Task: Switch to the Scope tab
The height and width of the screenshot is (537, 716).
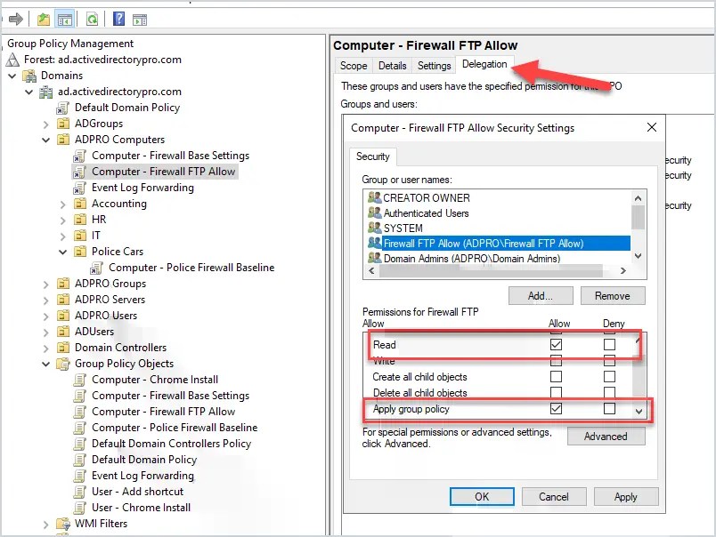Action: click(x=353, y=66)
